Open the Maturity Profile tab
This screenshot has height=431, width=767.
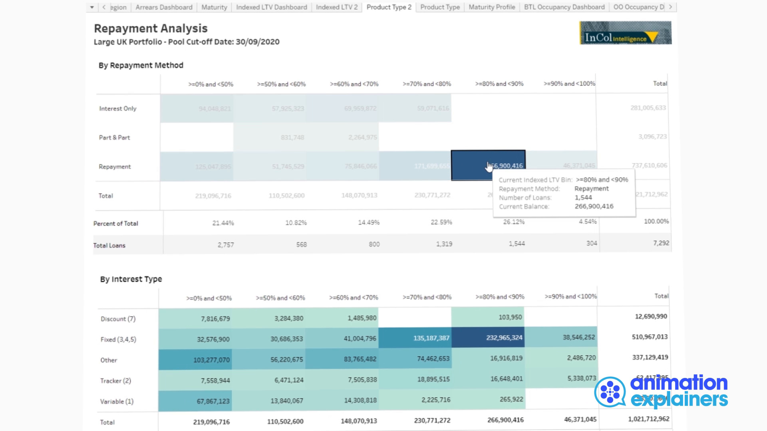click(x=492, y=7)
